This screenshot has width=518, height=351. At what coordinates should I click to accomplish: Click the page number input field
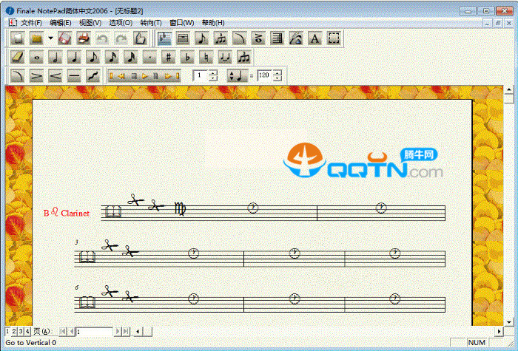coord(93,331)
